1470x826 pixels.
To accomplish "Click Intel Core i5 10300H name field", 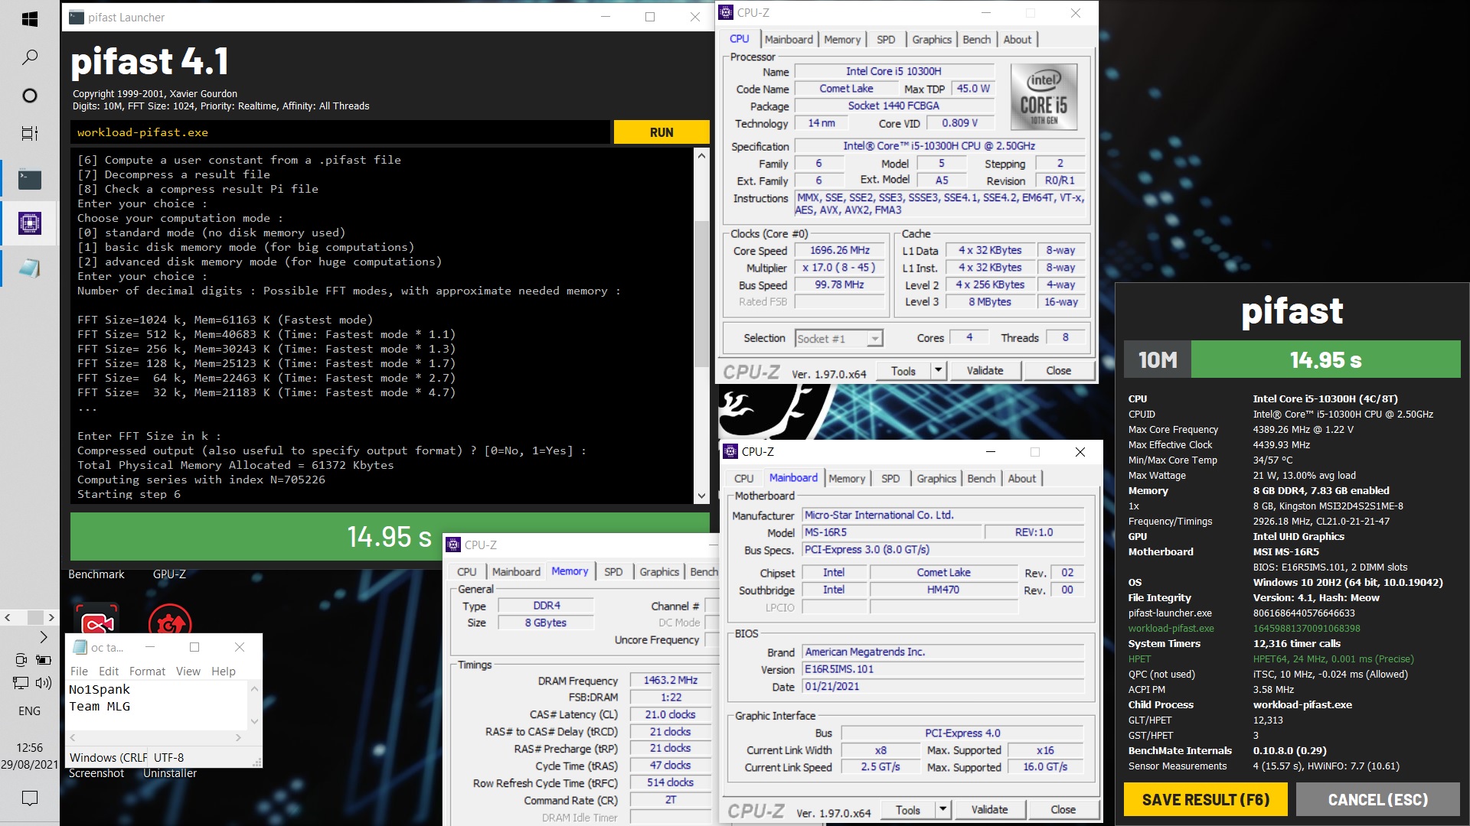I will pyautogui.click(x=893, y=71).
